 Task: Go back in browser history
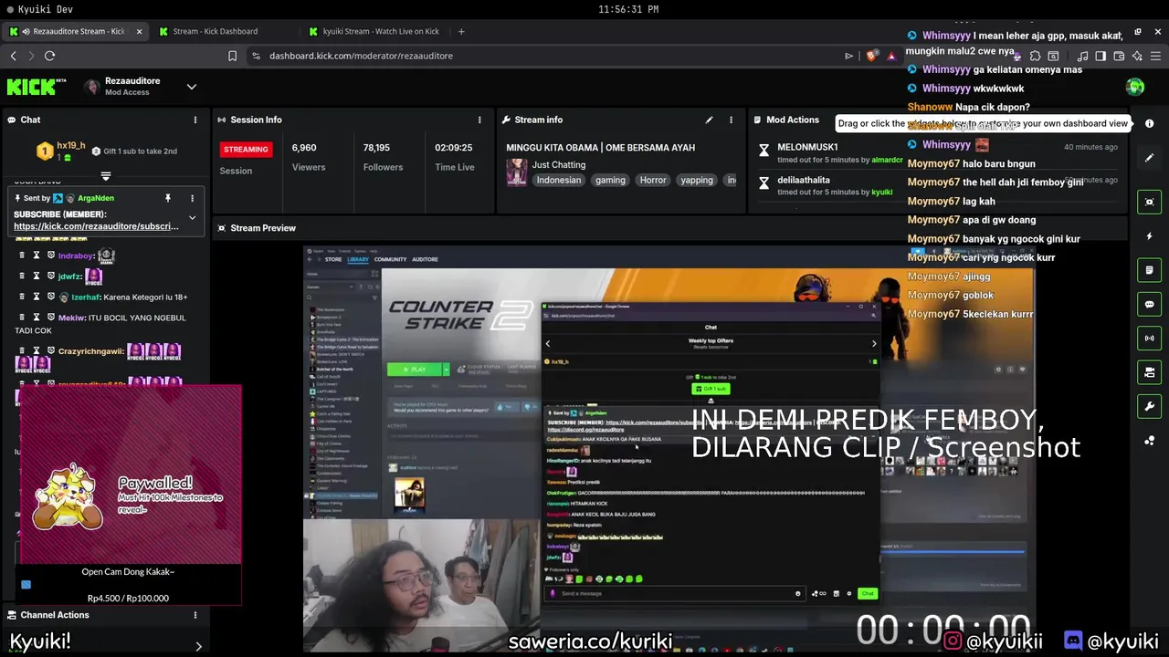pos(13,56)
